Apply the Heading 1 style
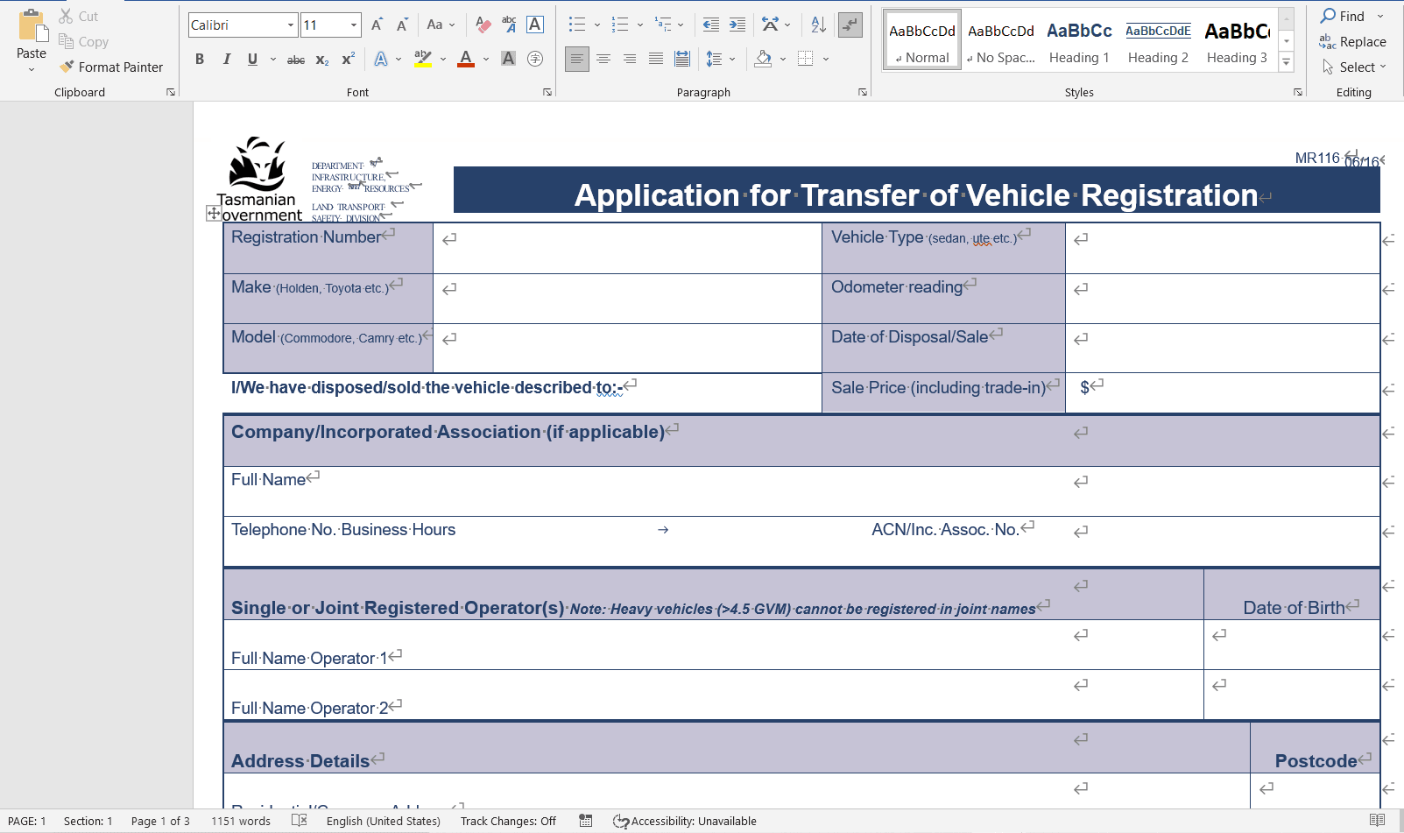This screenshot has height=833, width=1404. pyautogui.click(x=1079, y=40)
